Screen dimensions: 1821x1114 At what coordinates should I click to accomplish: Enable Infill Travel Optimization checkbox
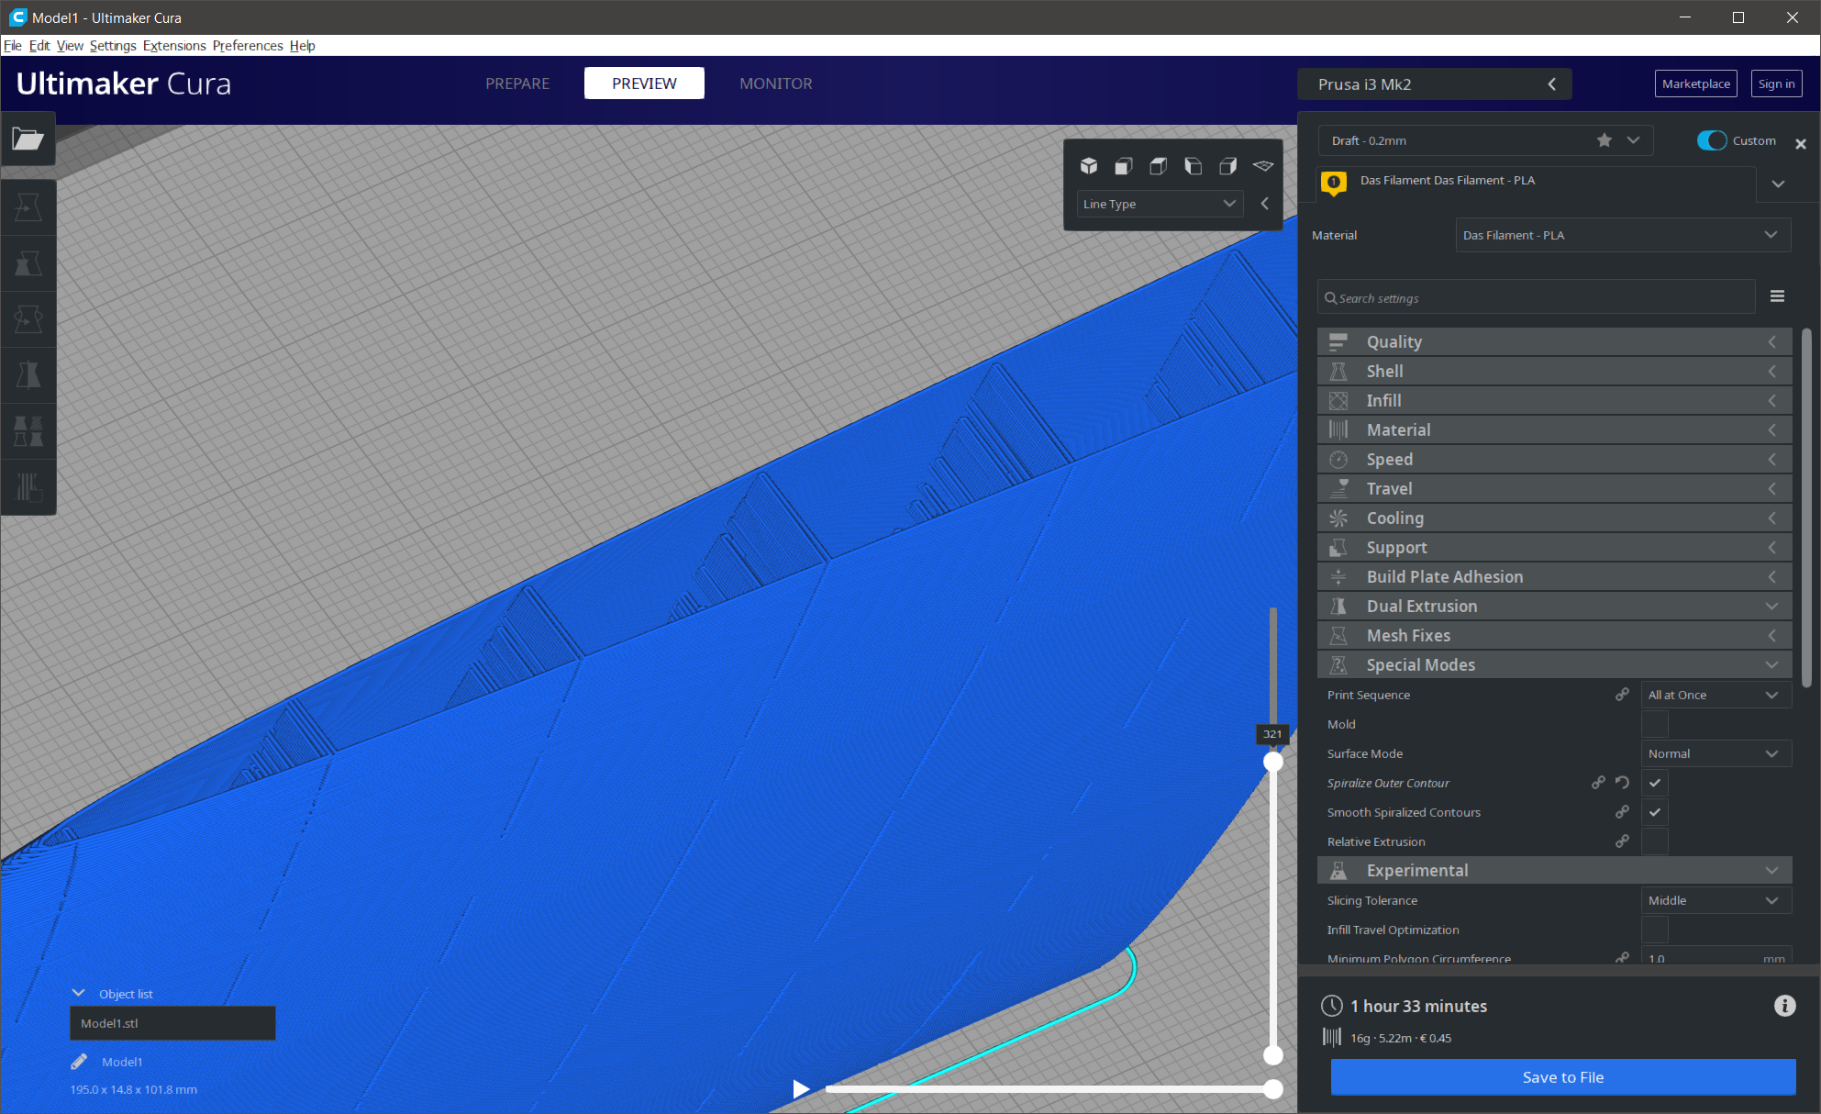tap(1655, 930)
